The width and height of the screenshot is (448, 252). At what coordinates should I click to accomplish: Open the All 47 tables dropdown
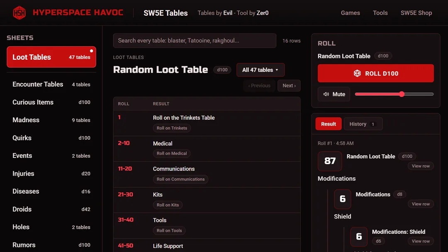(x=260, y=70)
